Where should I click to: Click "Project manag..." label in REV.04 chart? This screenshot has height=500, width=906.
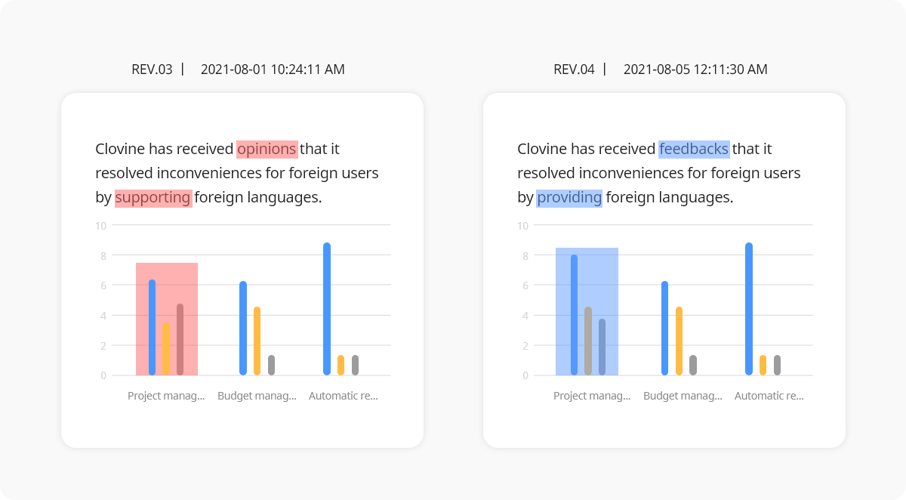pyautogui.click(x=592, y=396)
